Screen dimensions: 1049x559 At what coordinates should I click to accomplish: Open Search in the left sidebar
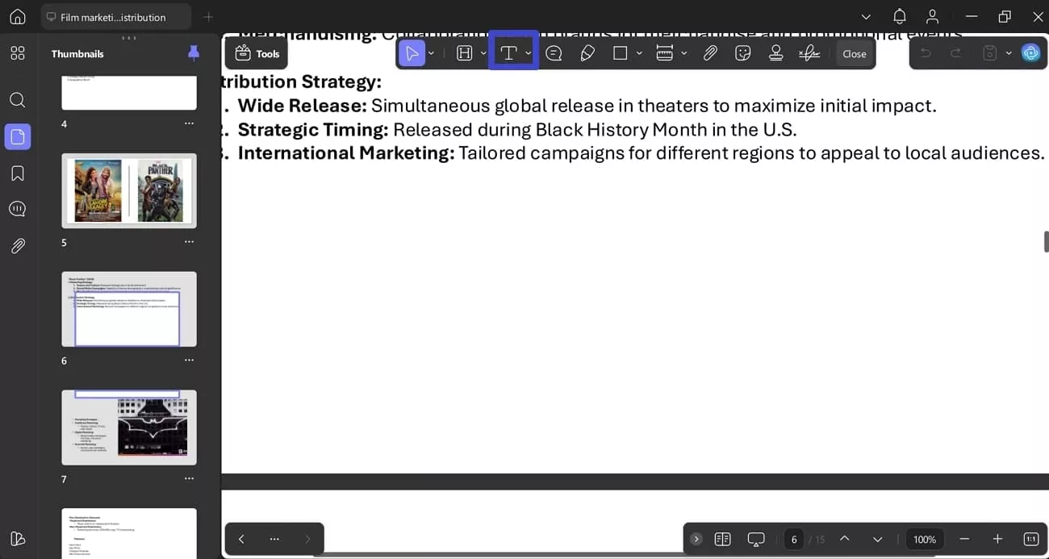pyautogui.click(x=17, y=99)
